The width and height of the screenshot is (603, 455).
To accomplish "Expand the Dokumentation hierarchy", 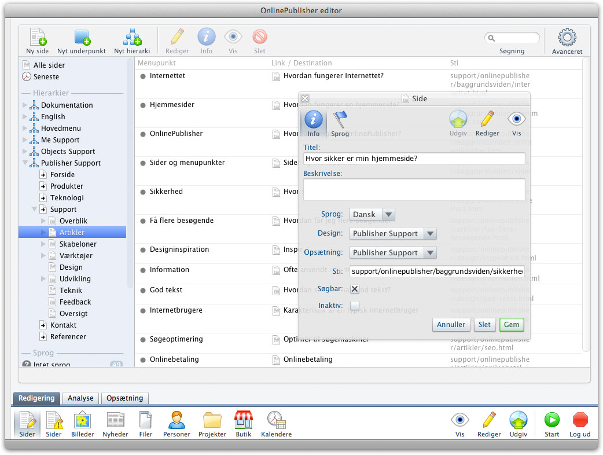I will pos(25,105).
